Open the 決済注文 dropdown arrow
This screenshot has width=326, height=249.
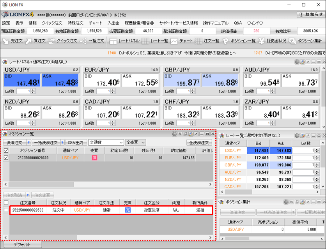[x=28, y=143]
